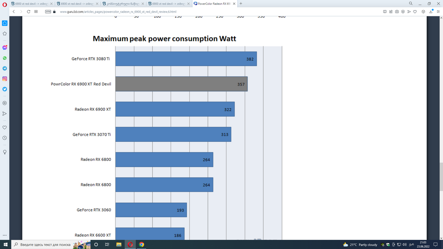This screenshot has height=249, width=443.
Task: Open the weather widget '21°C Partly cloudy'
Action: coord(360,245)
